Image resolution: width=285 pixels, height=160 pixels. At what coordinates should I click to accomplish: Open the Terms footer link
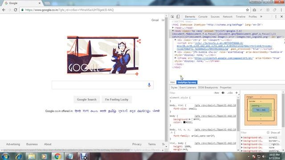pos(152,144)
